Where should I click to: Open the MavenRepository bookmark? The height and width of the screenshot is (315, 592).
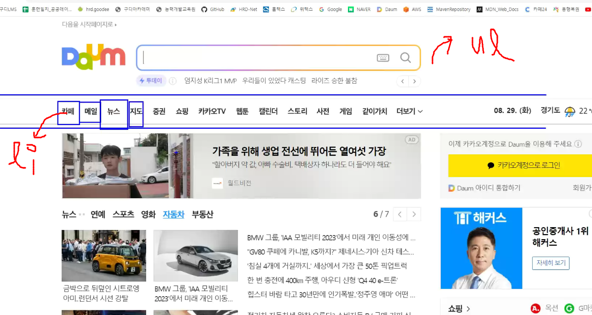coord(449,9)
